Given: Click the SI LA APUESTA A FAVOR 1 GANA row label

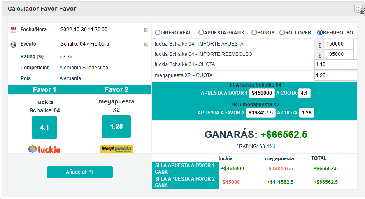Looking at the screenshot, I should [x=185, y=169].
